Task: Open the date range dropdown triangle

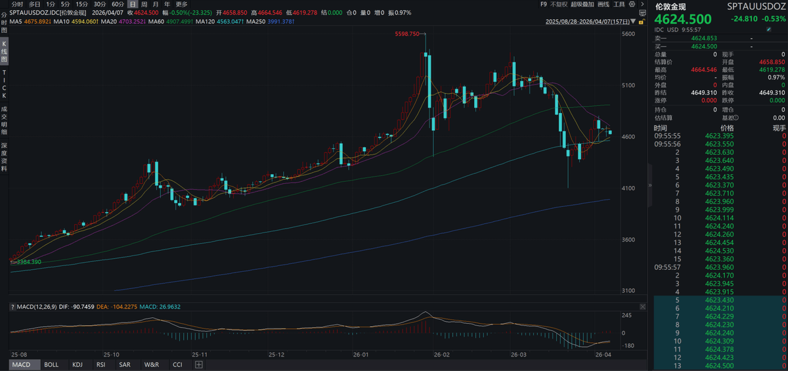Action: tap(633, 22)
